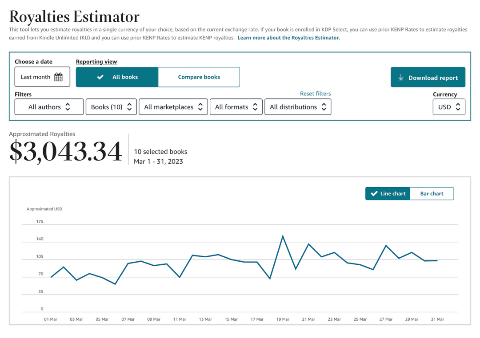Click the All authors up-down arrows icon
The width and height of the screenshot is (480, 338).
coord(68,107)
